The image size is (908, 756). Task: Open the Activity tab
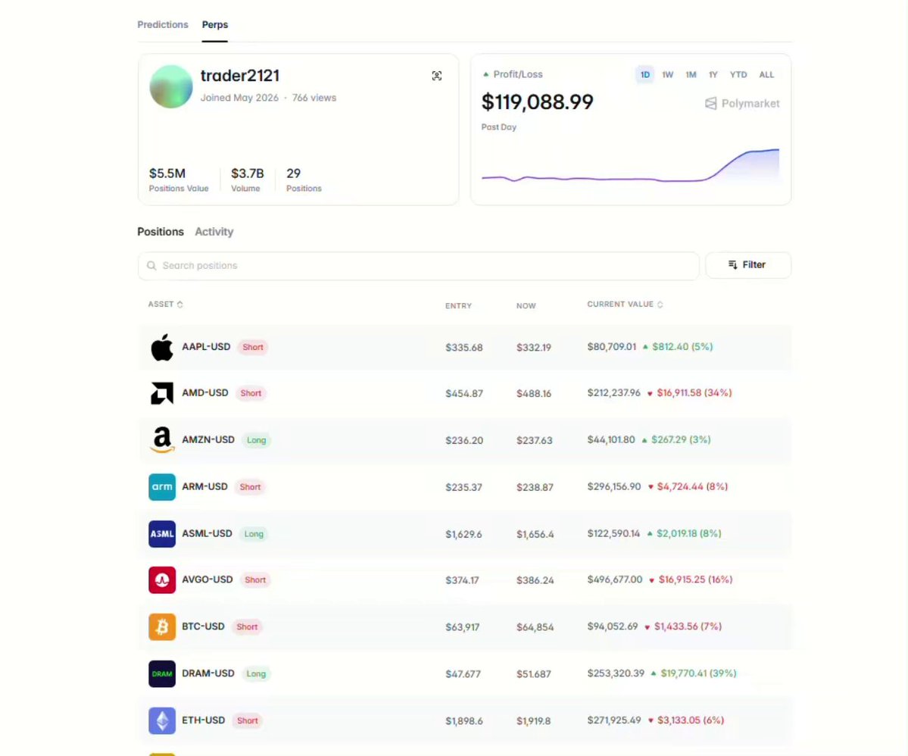pos(214,232)
